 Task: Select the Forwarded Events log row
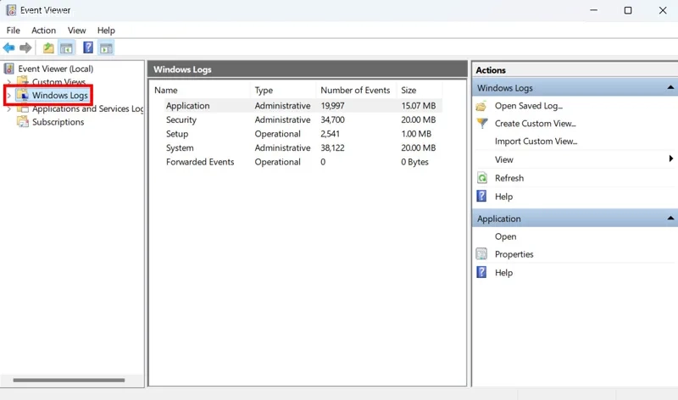point(297,162)
